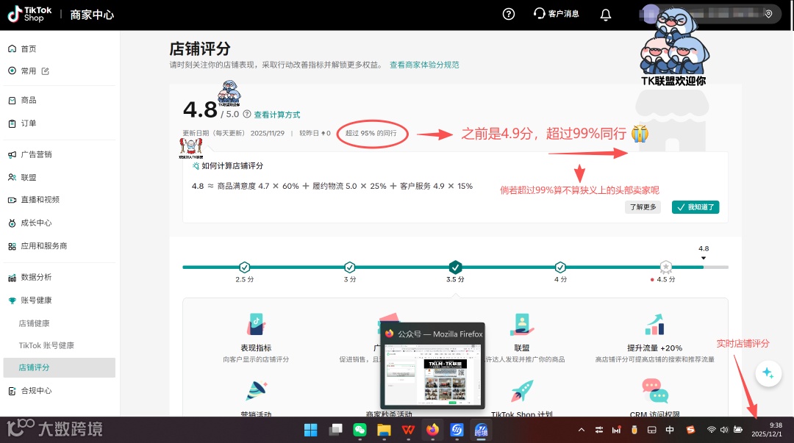The width and height of the screenshot is (794, 443).
Task: Open the floating sparkle assistant button
Action: pyautogui.click(x=768, y=373)
